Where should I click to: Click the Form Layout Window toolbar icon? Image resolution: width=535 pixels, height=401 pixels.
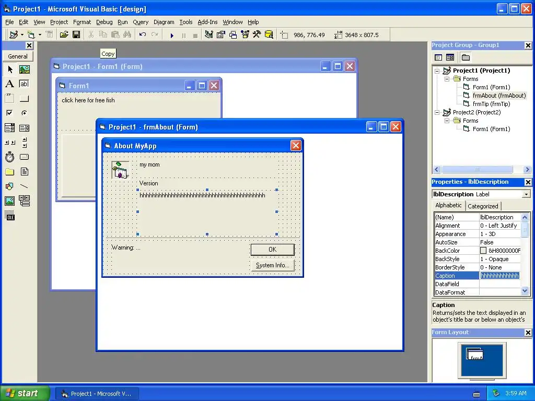tap(233, 35)
